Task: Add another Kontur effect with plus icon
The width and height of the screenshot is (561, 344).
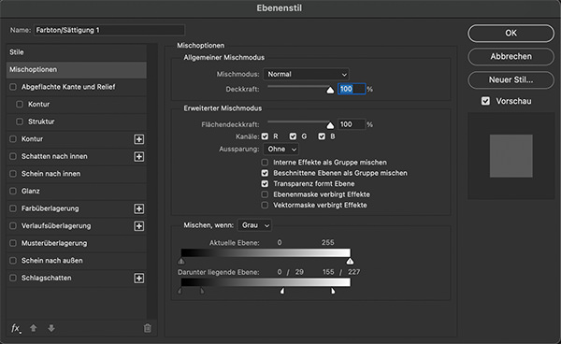Action: tap(139, 139)
